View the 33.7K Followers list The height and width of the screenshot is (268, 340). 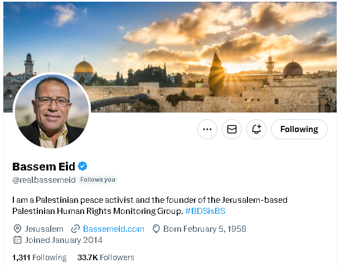click(105, 257)
